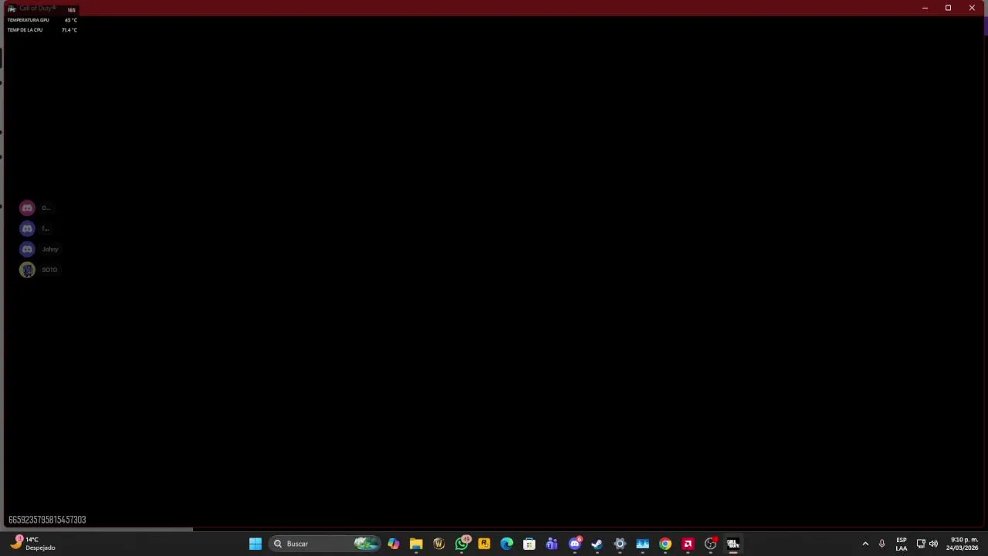This screenshot has width=988, height=556.
Task: Click the number string 665923579581545730​3
Action: 47,520
